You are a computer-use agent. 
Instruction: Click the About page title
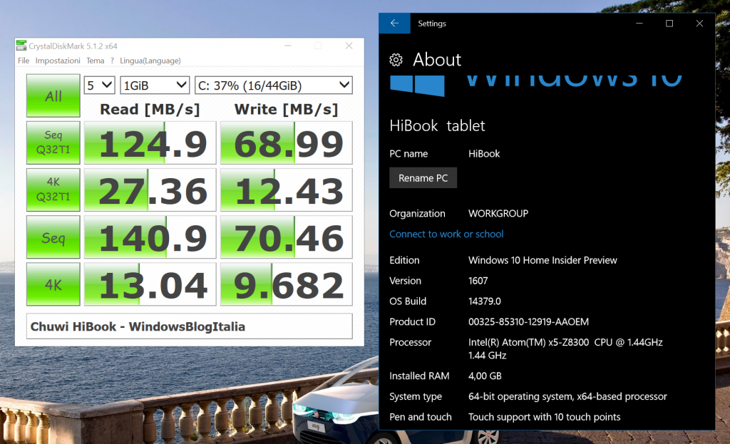pyautogui.click(x=437, y=60)
